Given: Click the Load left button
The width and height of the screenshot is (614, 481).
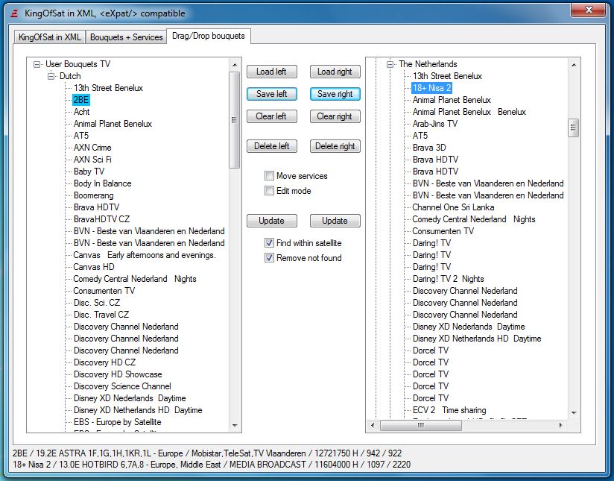Looking at the screenshot, I should pyautogui.click(x=272, y=72).
